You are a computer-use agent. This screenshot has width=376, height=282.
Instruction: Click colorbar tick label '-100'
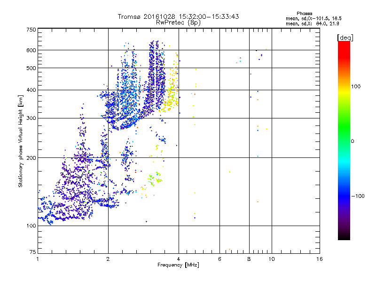coord(358,196)
